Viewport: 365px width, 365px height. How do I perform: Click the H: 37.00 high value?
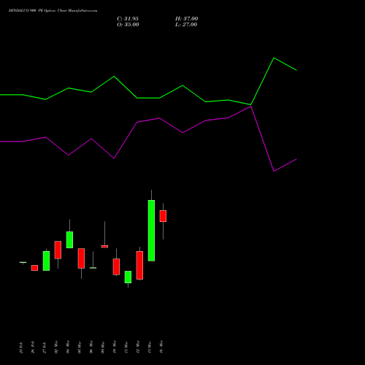click(x=187, y=19)
